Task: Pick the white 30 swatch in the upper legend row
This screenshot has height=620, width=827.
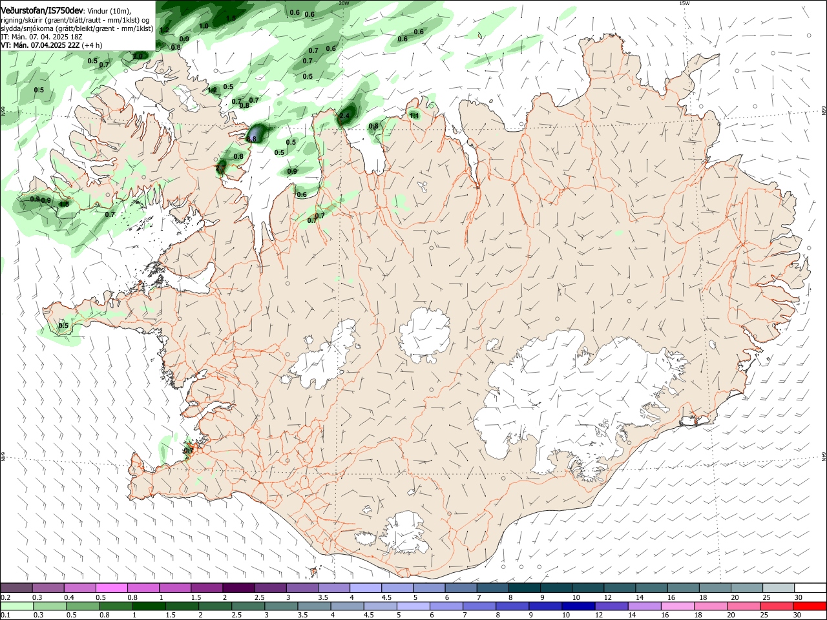Action: tap(809, 588)
